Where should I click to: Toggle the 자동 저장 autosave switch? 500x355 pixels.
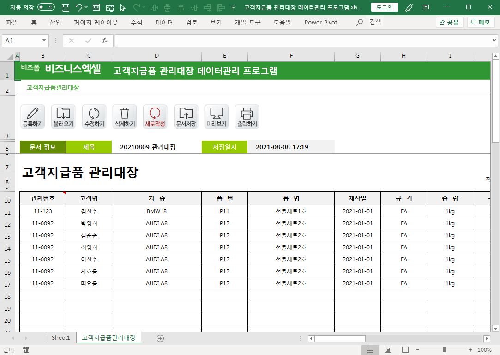46,7
